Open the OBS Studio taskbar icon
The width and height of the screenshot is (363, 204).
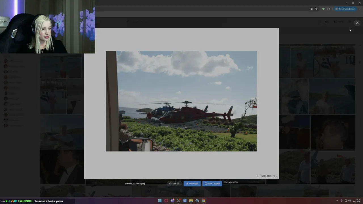(179, 201)
